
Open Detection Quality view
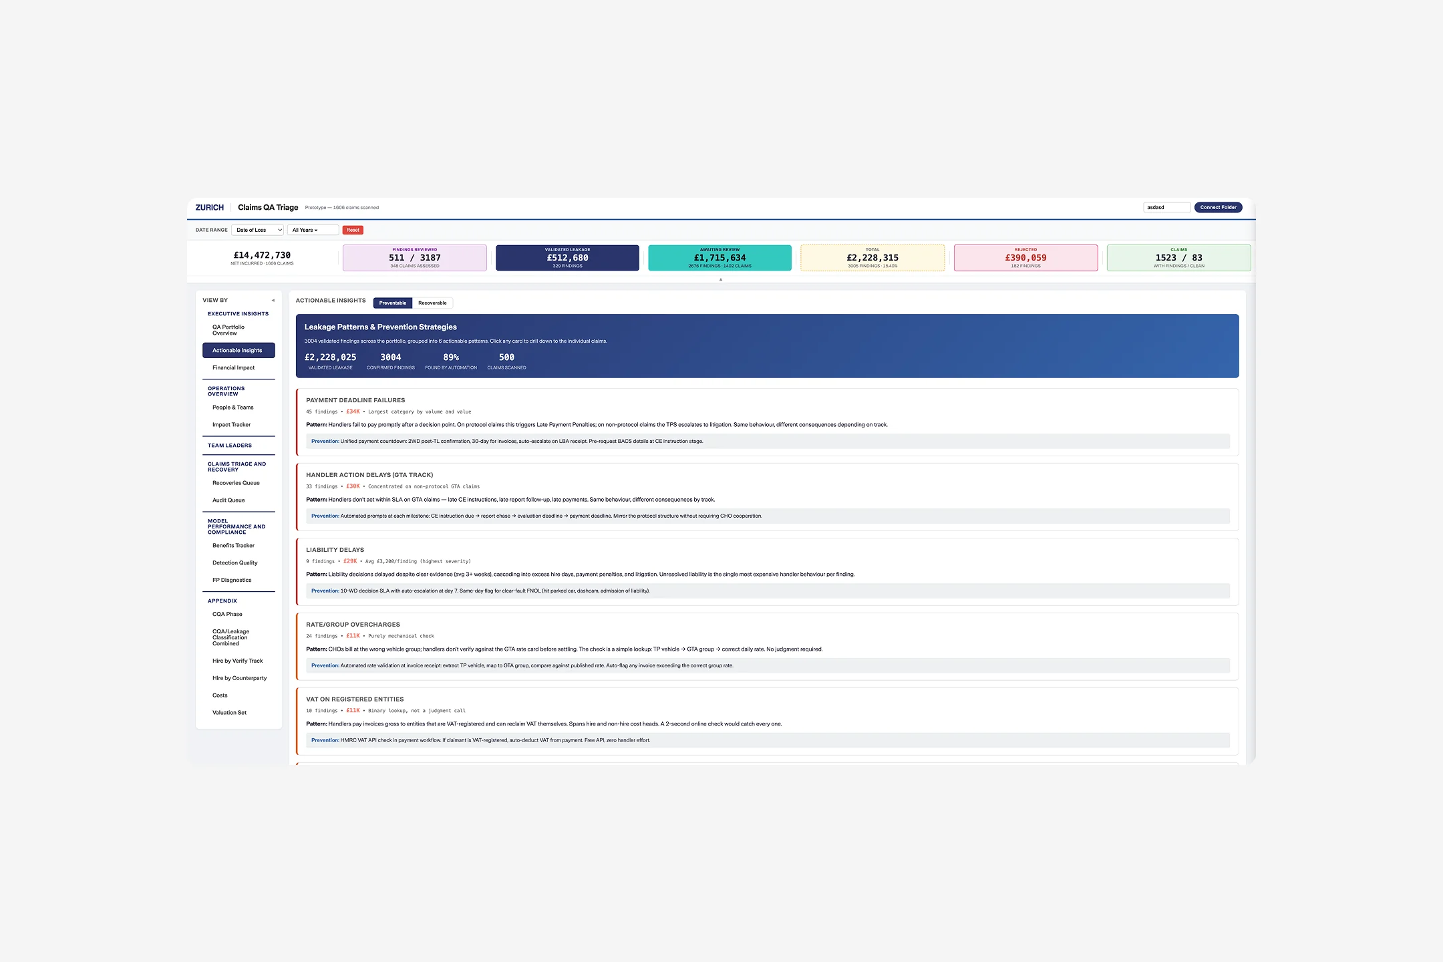click(x=238, y=563)
